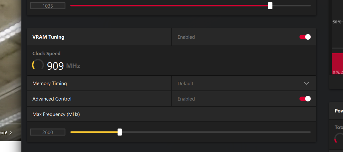This screenshot has width=343, height=152.
Task: Click the Clock Speed label
Action: coord(47,53)
